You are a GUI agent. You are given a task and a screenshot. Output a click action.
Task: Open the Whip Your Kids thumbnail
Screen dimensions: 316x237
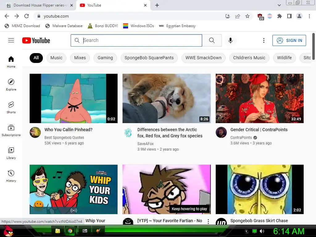(73, 189)
